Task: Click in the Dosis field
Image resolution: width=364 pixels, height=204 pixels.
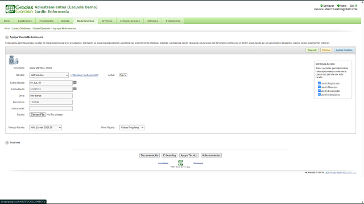Action: coord(51,96)
